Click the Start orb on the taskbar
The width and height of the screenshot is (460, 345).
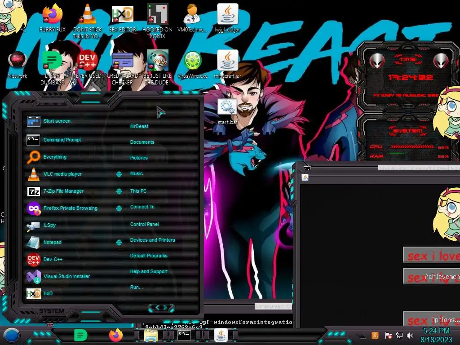(x=12, y=335)
